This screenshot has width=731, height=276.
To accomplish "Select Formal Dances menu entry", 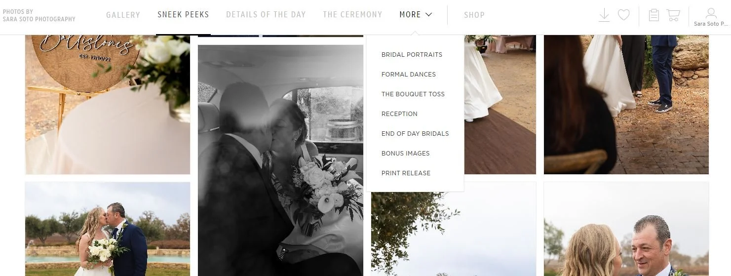I will [x=409, y=75].
